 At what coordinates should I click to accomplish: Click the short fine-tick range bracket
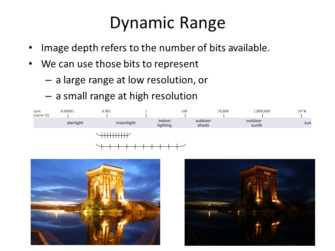tap(113, 135)
